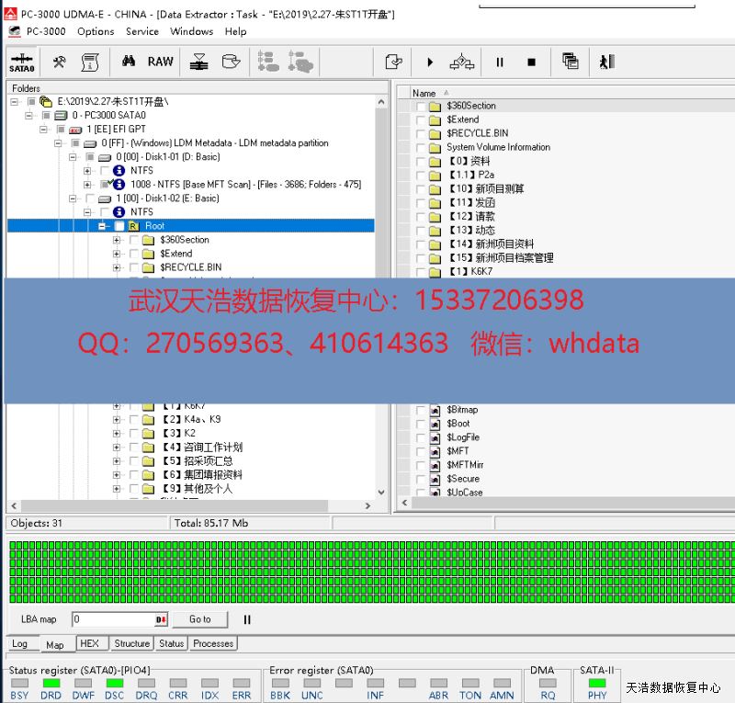Check the $RECYCLE.BIN box in file list
The width and height of the screenshot is (735, 703).
click(x=422, y=133)
